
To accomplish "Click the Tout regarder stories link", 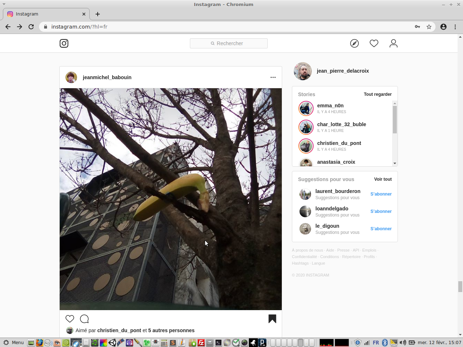I will [378, 94].
